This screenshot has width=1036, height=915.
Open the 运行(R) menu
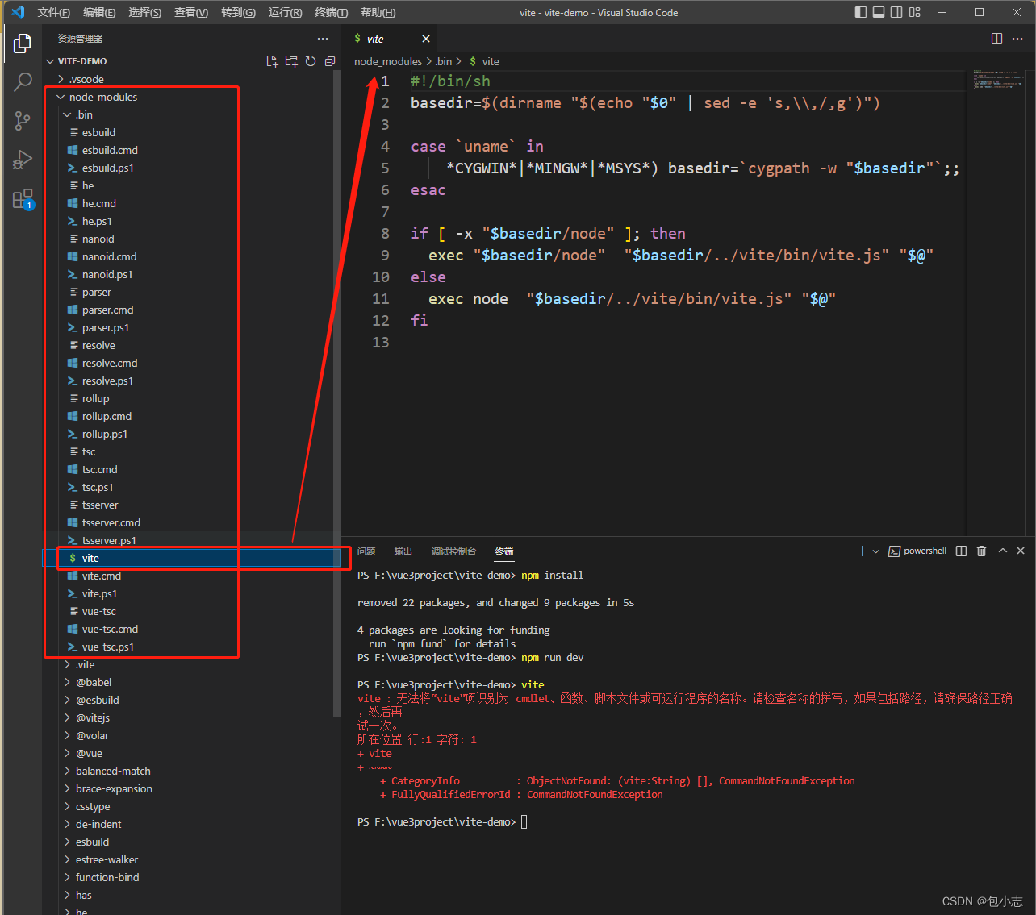pyautogui.click(x=286, y=12)
